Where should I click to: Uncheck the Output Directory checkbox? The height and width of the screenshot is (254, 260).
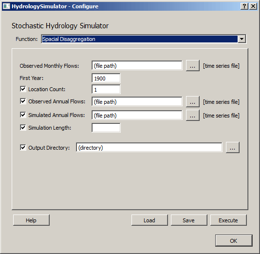[x=23, y=147]
